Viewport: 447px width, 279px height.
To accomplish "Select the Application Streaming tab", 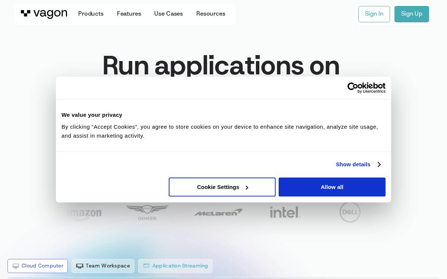I will click(x=175, y=266).
